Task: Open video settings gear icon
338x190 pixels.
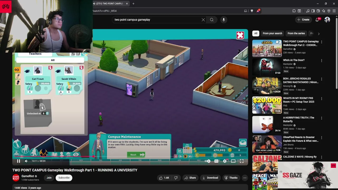Action: tap(225, 161)
